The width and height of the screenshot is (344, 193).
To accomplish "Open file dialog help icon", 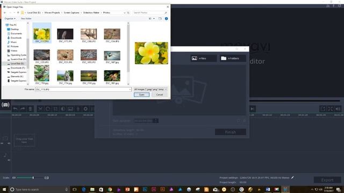I will point(166,19).
